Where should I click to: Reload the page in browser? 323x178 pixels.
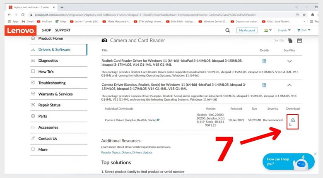[x=23, y=14]
